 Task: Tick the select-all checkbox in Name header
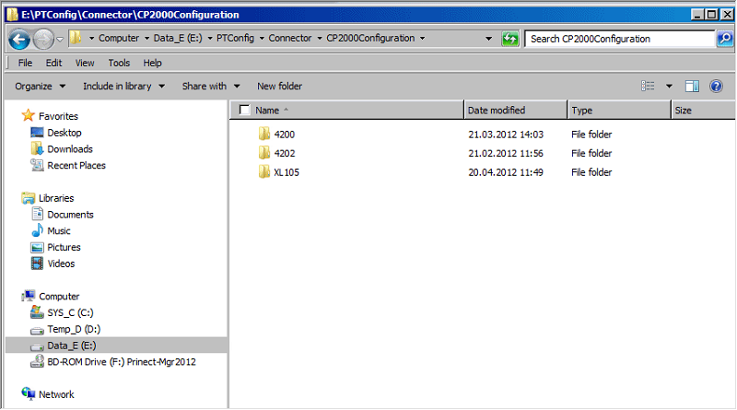[x=244, y=111]
